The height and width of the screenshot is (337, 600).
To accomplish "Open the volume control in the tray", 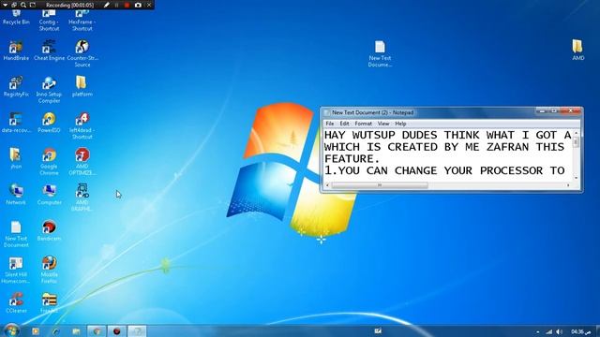I will 560,331.
